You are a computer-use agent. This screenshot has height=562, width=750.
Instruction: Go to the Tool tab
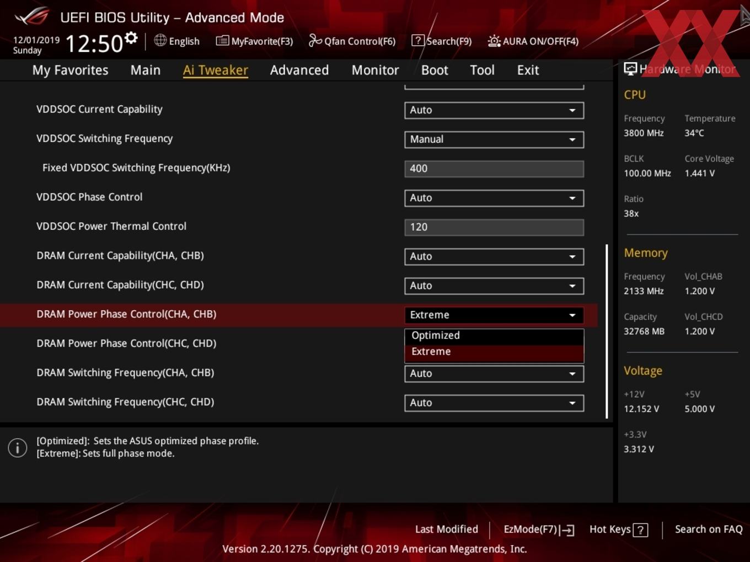pos(483,70)
